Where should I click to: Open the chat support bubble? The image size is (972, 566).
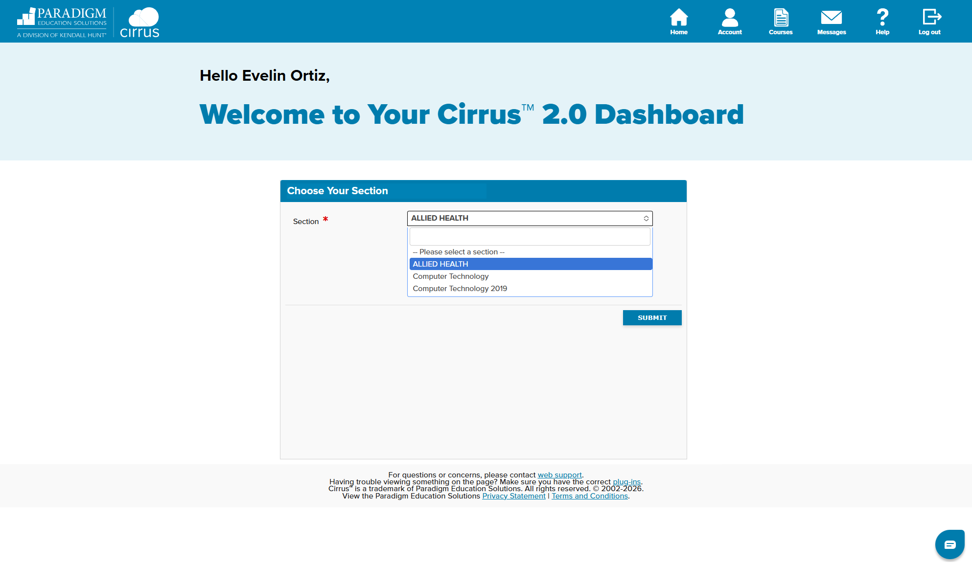tap(949, 544)
